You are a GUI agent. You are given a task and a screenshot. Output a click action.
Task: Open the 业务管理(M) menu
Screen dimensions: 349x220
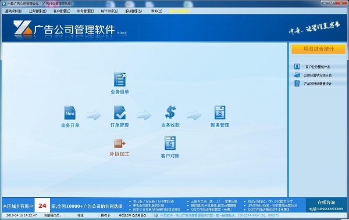click(x=38, y=11)
